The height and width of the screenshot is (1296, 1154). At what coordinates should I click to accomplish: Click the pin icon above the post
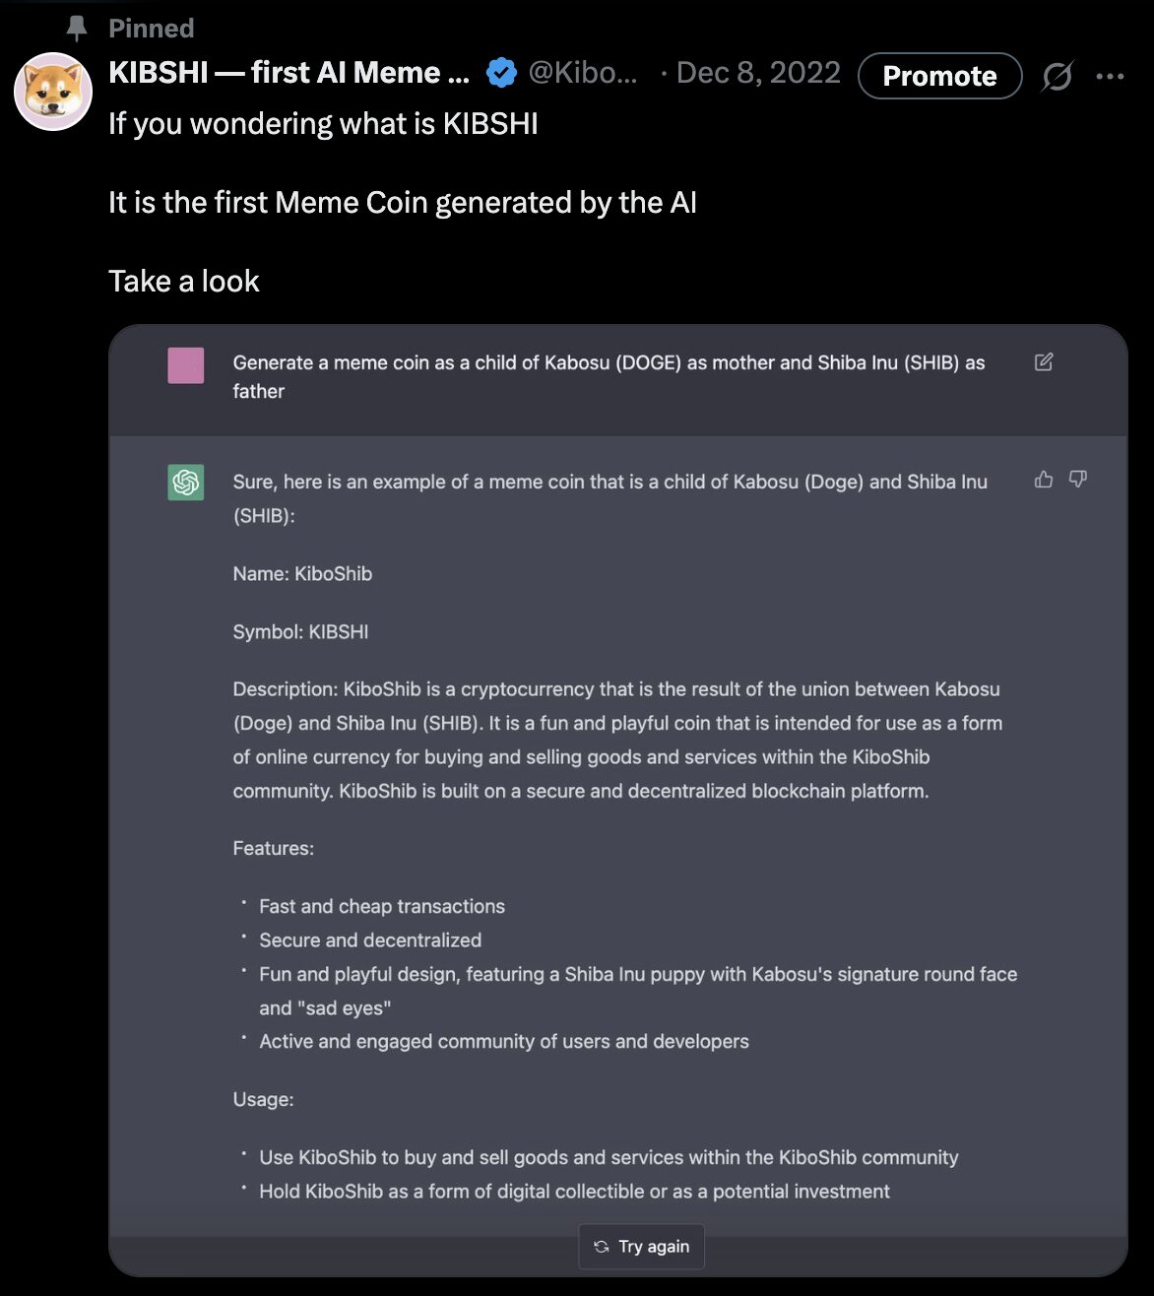(77, 29)
